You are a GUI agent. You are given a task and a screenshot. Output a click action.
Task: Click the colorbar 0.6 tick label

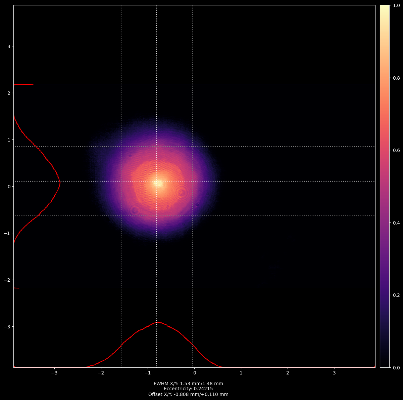pos(396,150)
